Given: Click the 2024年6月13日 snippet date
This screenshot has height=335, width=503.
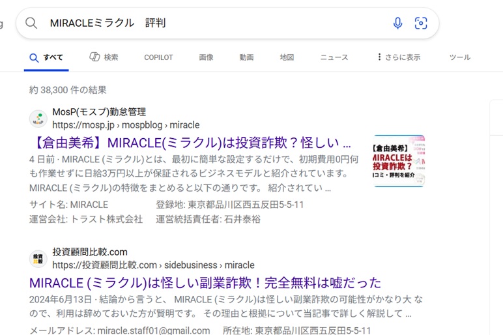Looking at the screenshot, I should coord(61,299).
